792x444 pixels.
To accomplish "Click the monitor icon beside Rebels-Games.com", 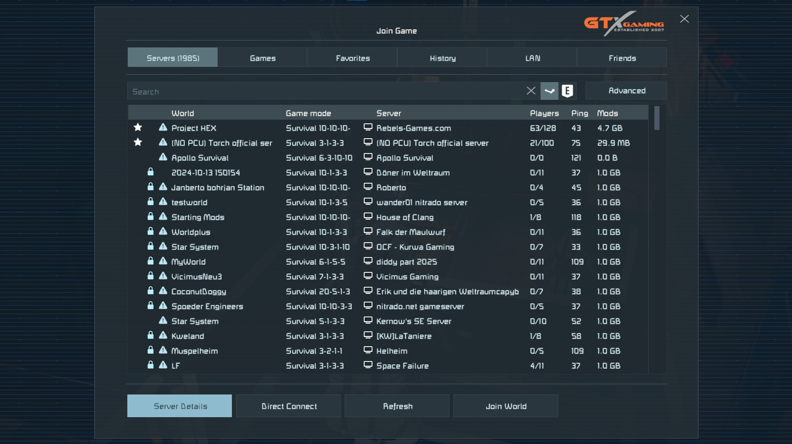I will (x=368, y=127).
